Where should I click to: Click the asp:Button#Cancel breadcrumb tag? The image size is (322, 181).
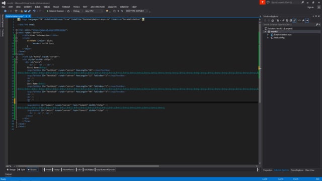pyautogui.click(x=105, y=170)
